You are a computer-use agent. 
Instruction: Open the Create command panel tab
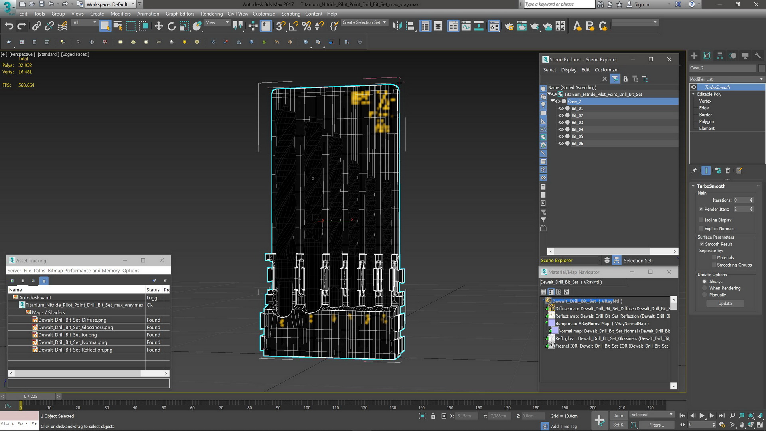click(694, 56)
